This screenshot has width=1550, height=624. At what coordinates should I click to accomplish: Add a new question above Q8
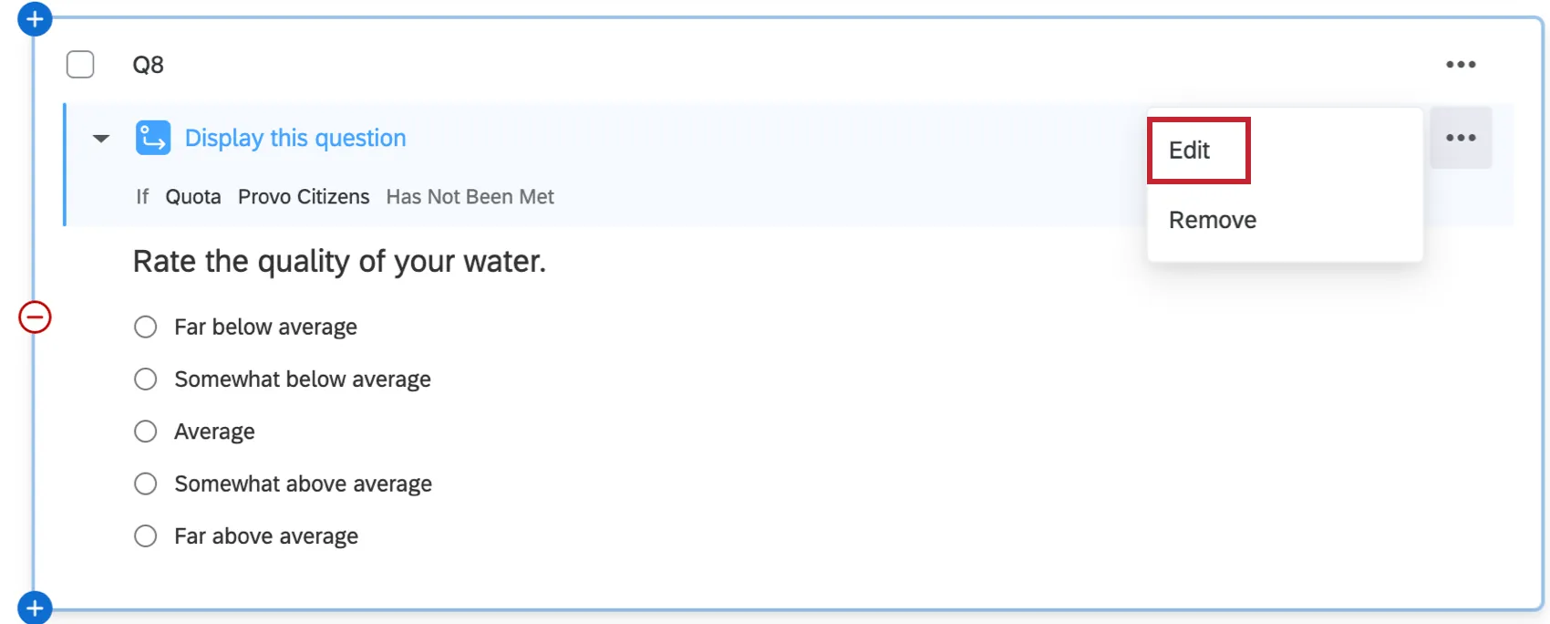tap(35, 18)
